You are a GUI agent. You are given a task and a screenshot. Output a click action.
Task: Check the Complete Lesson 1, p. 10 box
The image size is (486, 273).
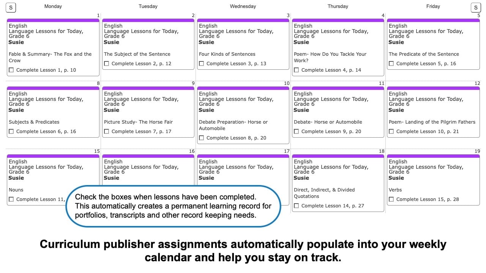[x=11, y=70]
